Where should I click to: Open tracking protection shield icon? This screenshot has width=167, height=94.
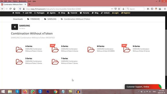tap(20, 9)
